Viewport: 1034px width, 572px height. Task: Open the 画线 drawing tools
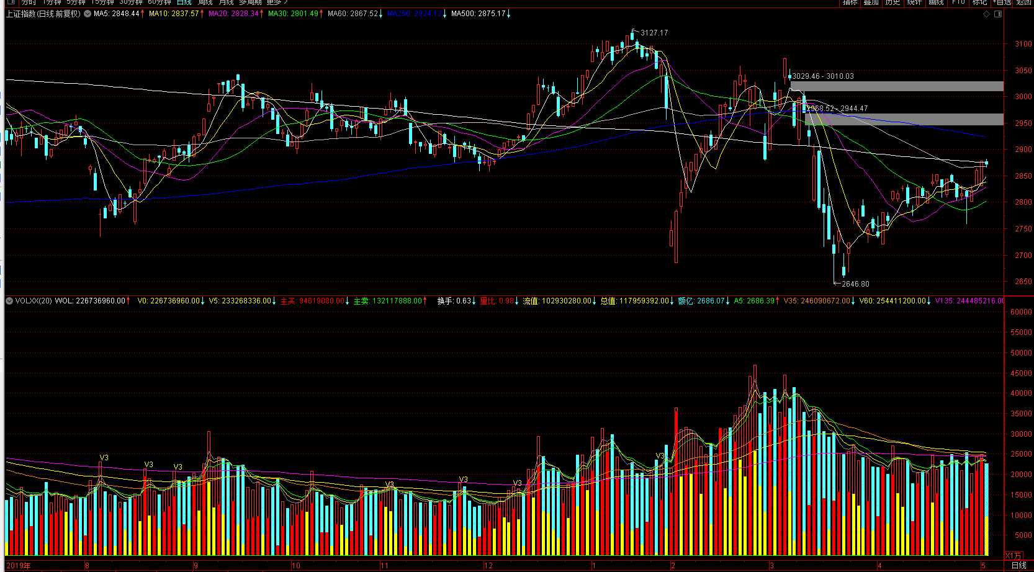click(936, 2)
